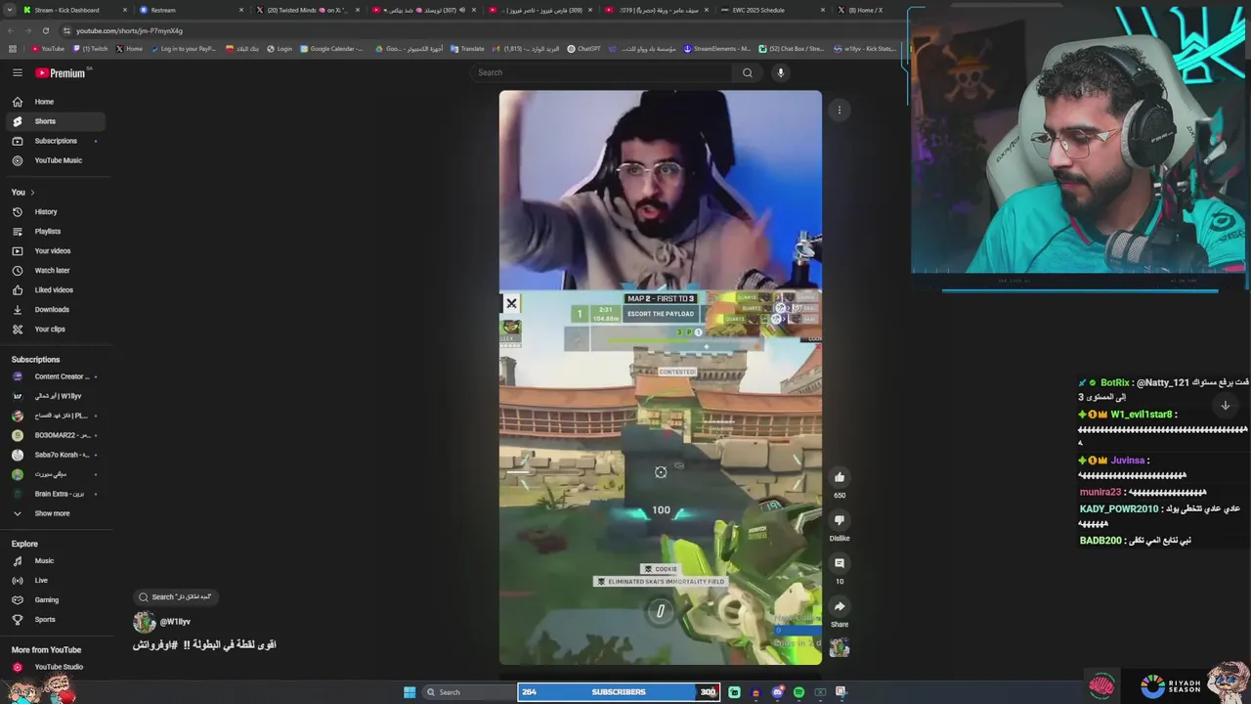Open the Translate bookmark

[x=467, y=49]
